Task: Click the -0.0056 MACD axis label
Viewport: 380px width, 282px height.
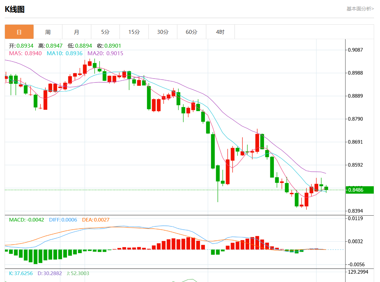Action: click(356, 265)
